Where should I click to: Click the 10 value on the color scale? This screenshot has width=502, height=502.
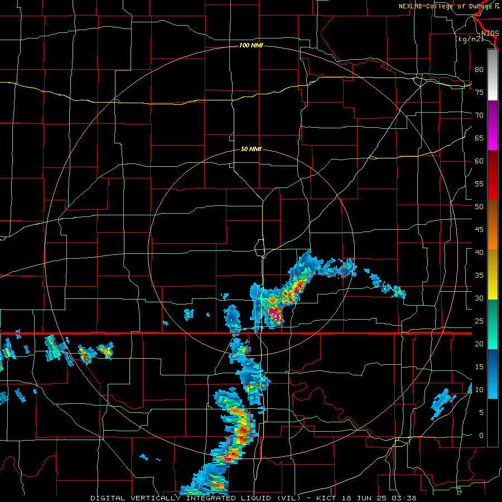click(479, 390)
